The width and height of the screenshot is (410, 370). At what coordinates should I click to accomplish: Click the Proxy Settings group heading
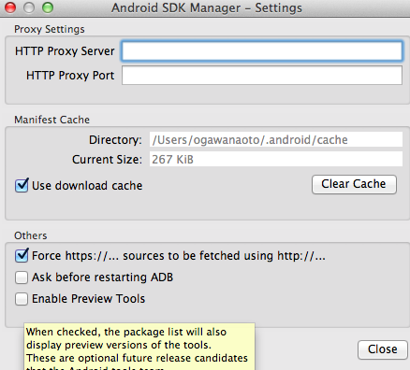50,29
